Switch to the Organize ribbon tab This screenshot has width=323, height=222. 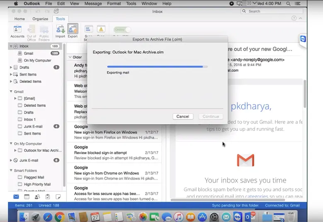pyautogui.click(x=40, y=19)
